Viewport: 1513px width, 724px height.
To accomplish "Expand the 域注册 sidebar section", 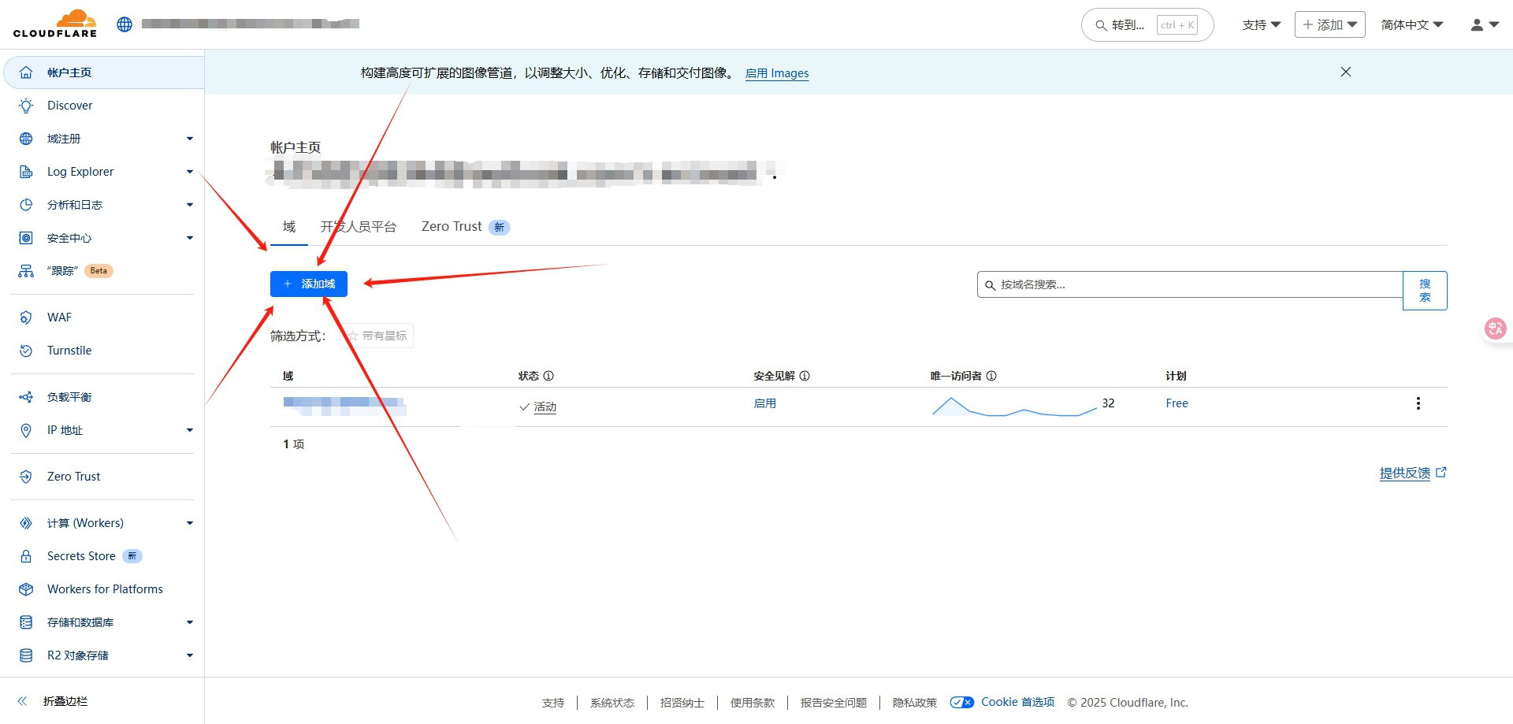I will click(189, 139).
